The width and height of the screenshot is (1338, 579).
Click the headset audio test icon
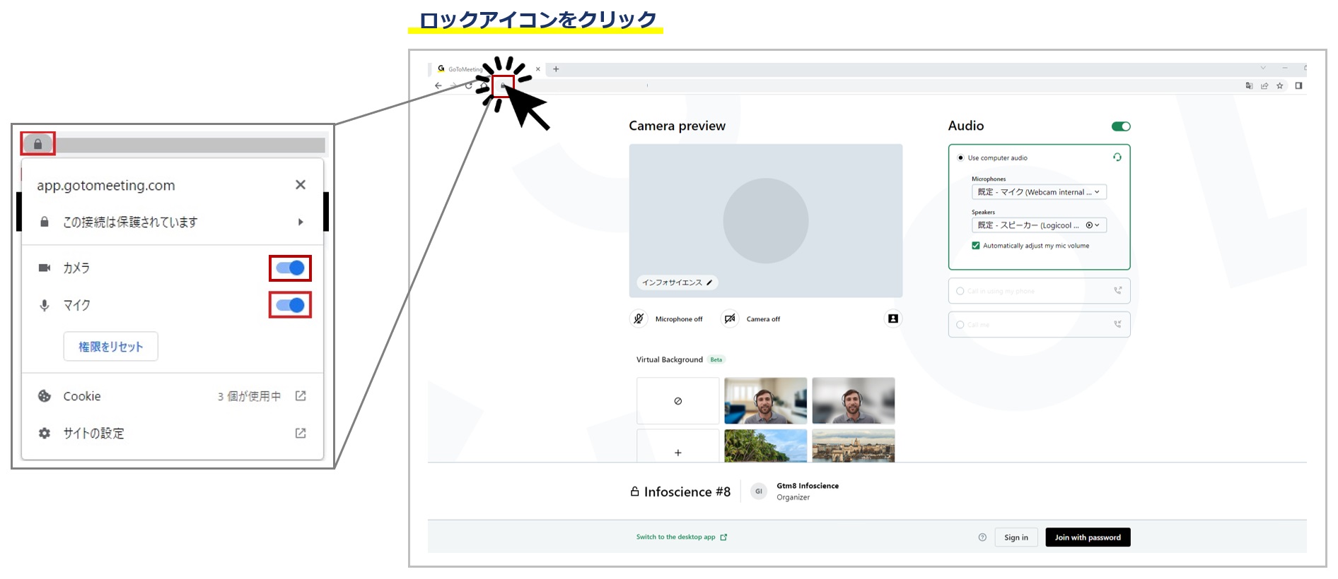pyautogui.click(x=1117, y=157)
